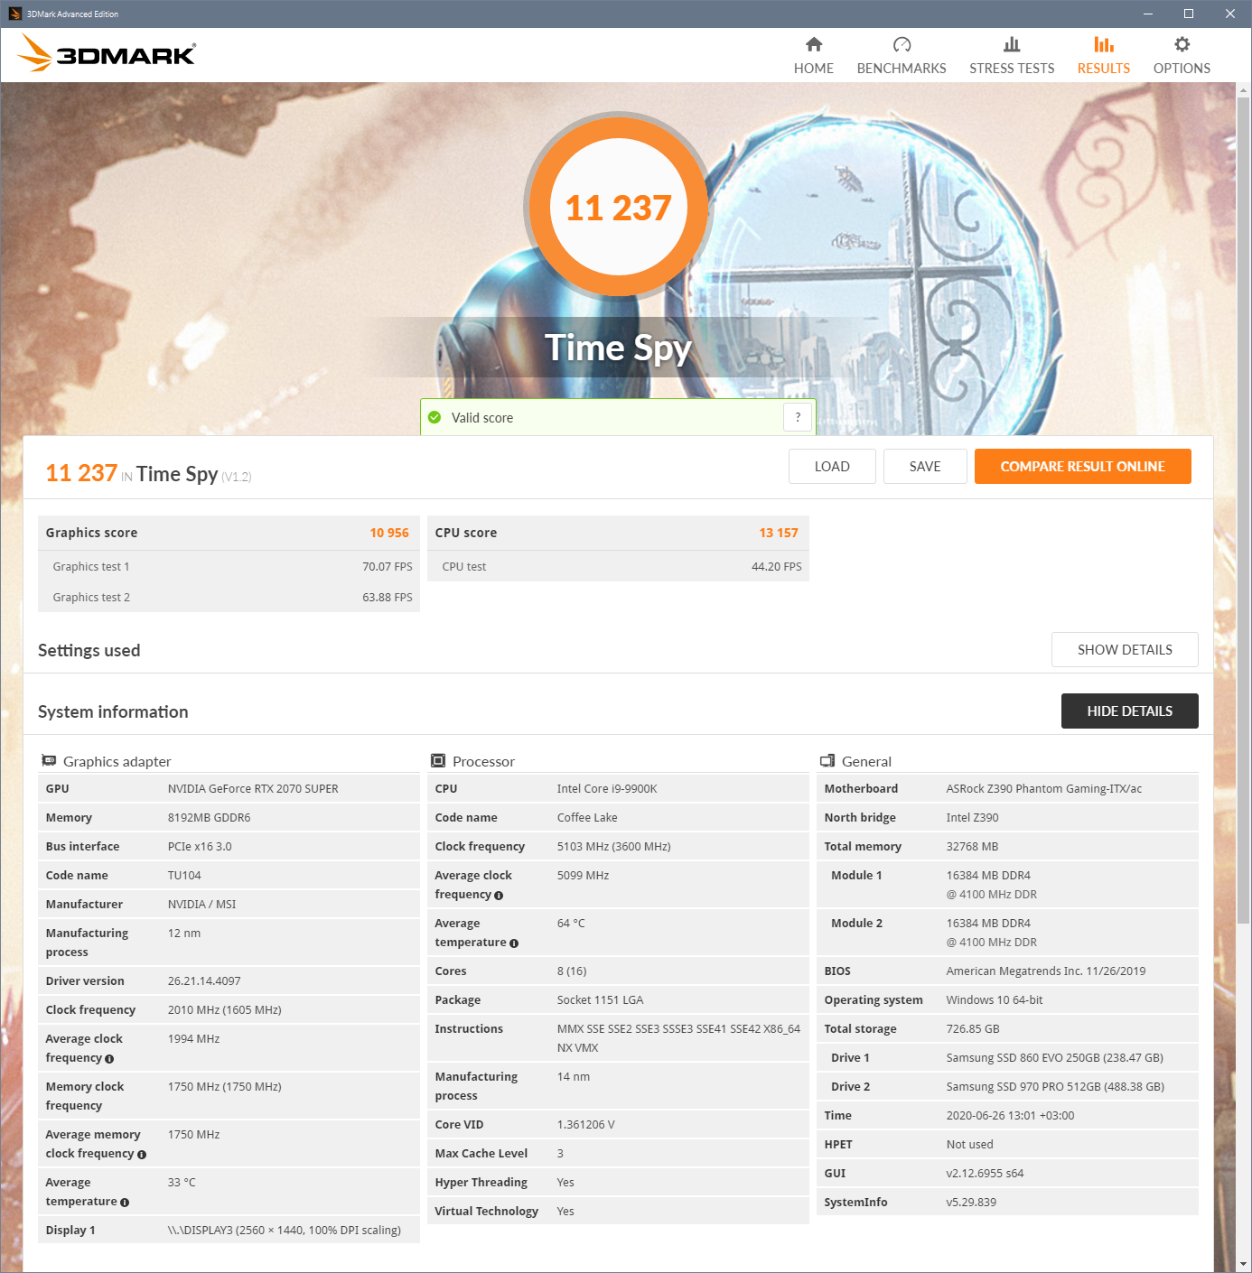Click BIOS value "American Megatrends Inc. 11/26/2019"
The image size is (1252, 1273).
pyautogui.click(x=1046, y=971)
